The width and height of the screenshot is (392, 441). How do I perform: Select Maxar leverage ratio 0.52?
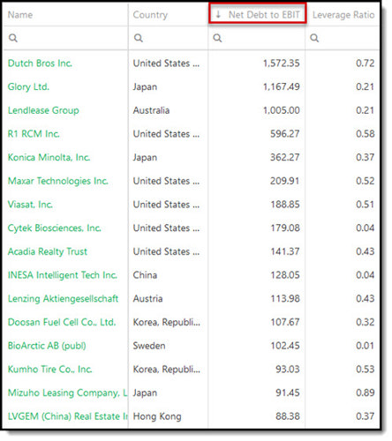coord(366,181)
